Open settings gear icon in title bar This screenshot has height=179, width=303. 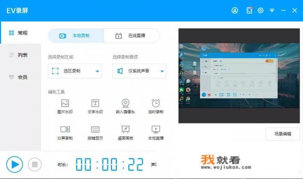tap(261, 10)
